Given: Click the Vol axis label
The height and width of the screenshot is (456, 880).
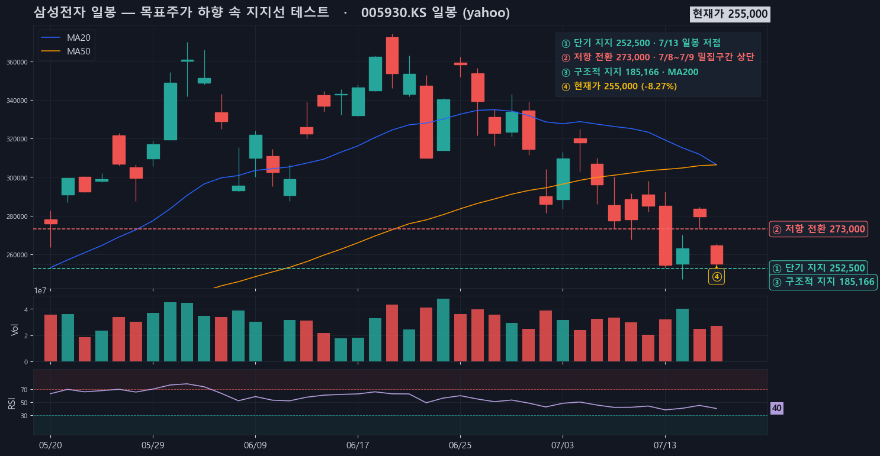Looking at the screenshot, I should 15,329.
